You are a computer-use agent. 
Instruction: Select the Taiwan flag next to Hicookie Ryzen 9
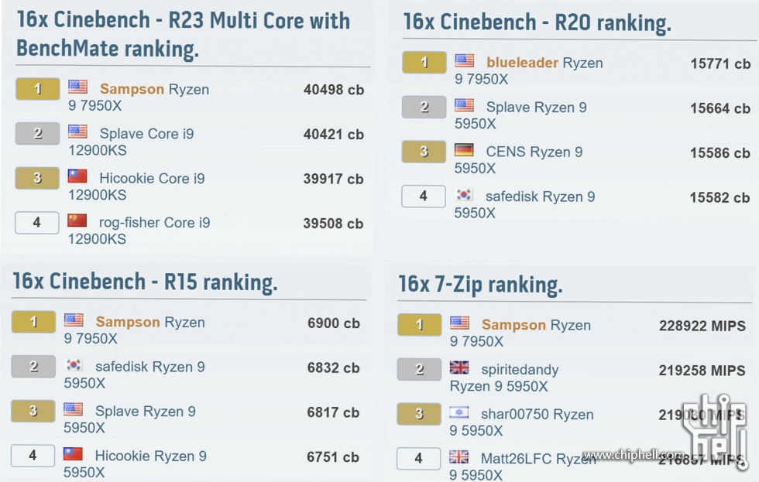[73, 453]
